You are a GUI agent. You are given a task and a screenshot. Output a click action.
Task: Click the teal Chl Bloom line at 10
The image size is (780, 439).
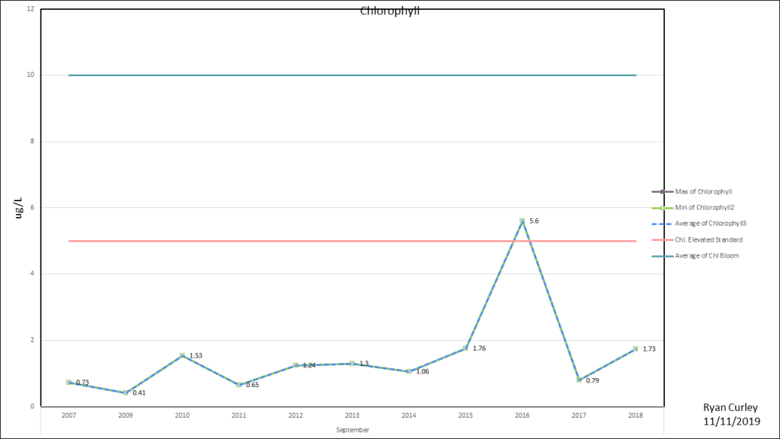coord(305,75)
